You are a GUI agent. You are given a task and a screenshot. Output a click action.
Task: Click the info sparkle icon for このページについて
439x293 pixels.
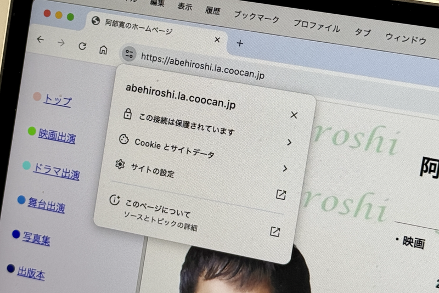(115, 200)
